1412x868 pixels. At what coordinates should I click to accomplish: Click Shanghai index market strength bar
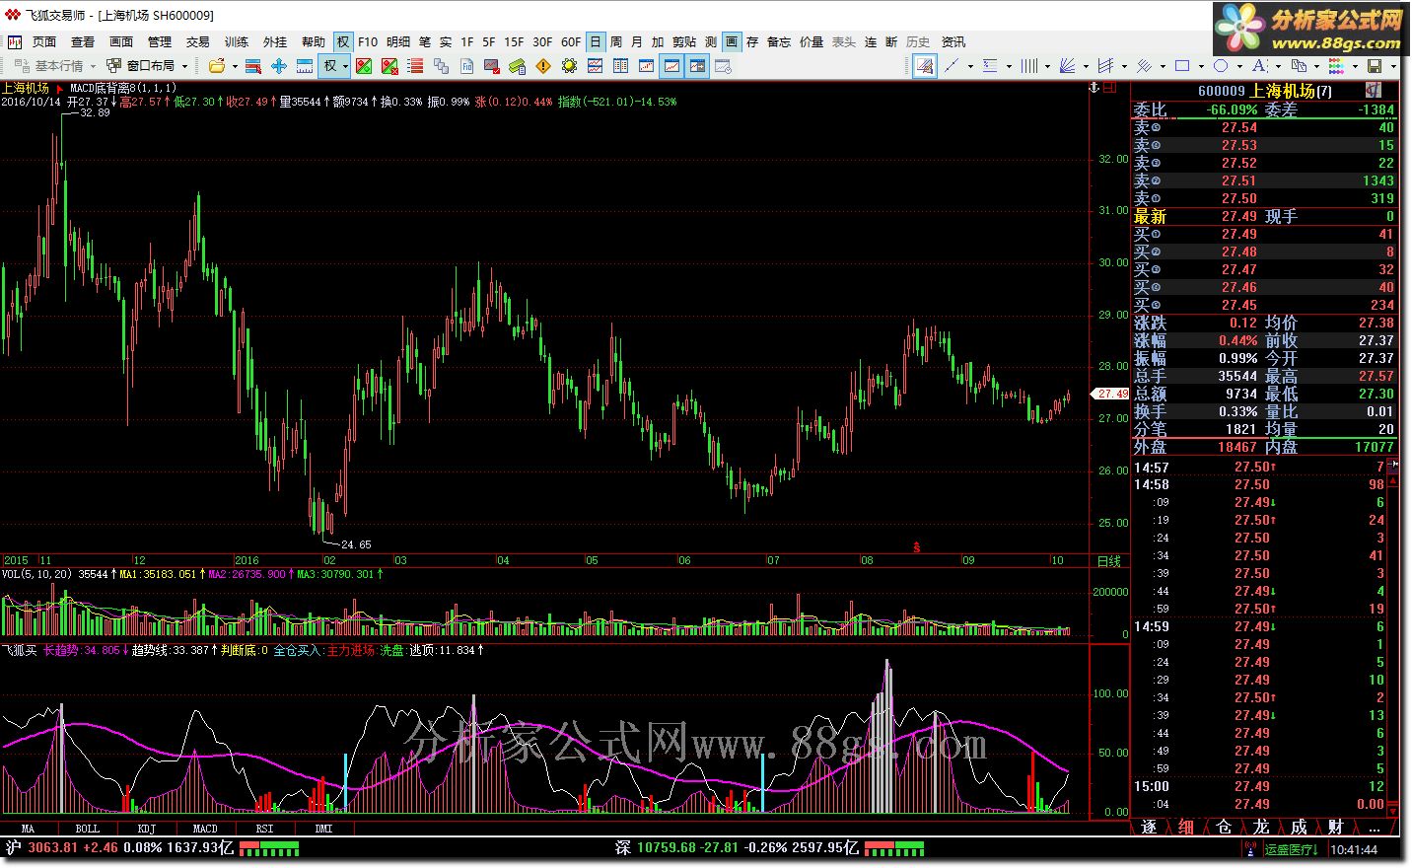pos(269,847)
